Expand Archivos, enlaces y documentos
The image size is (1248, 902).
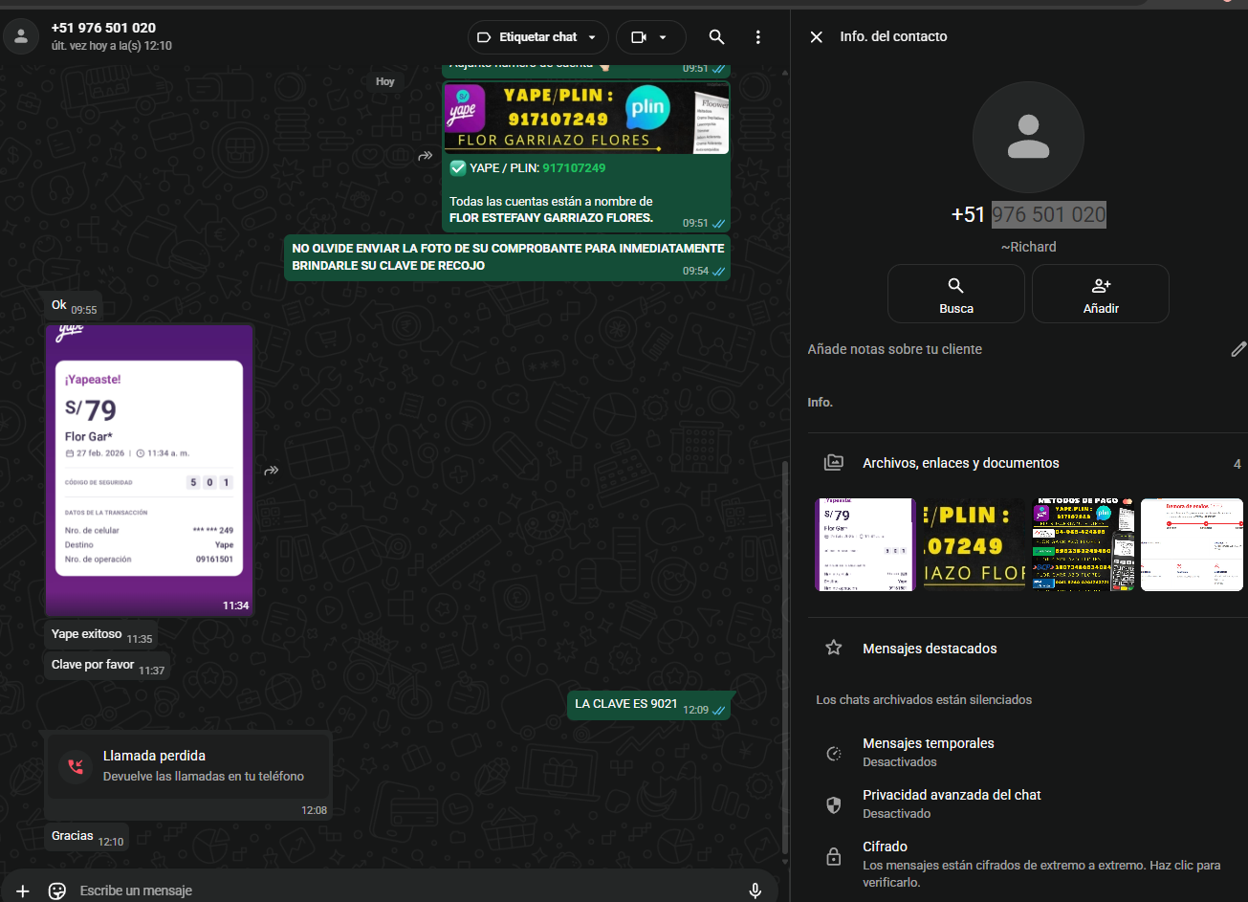click(x=960, y=463)
